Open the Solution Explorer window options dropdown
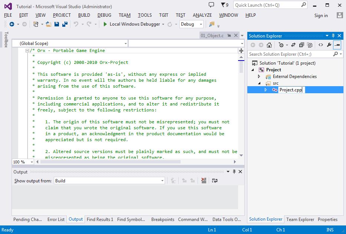 coord(327,36)
